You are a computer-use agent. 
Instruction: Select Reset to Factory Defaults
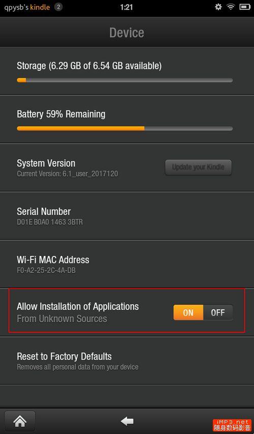pos(127,361)
